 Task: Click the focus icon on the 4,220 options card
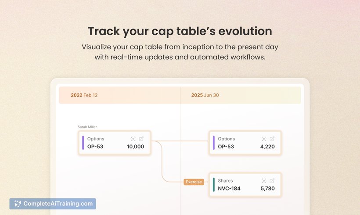264,139
